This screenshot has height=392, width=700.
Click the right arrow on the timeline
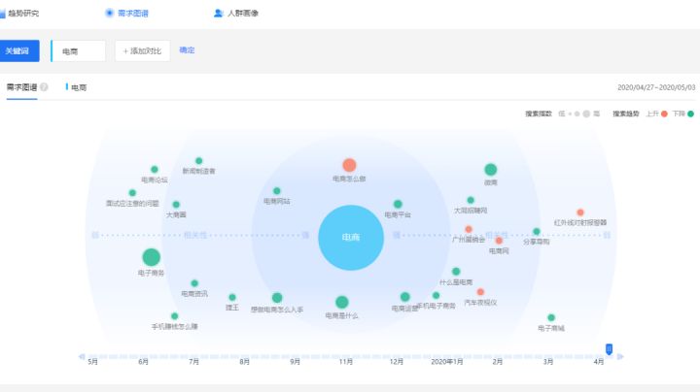[620, 356]
